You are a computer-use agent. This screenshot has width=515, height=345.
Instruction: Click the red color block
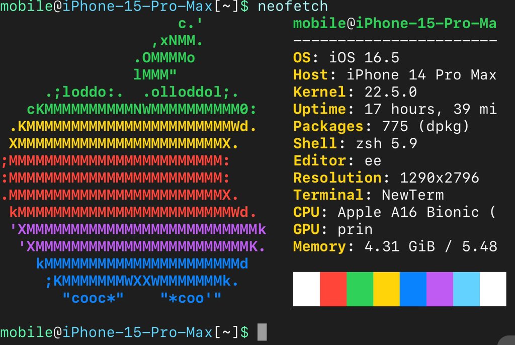click(333, 289)
